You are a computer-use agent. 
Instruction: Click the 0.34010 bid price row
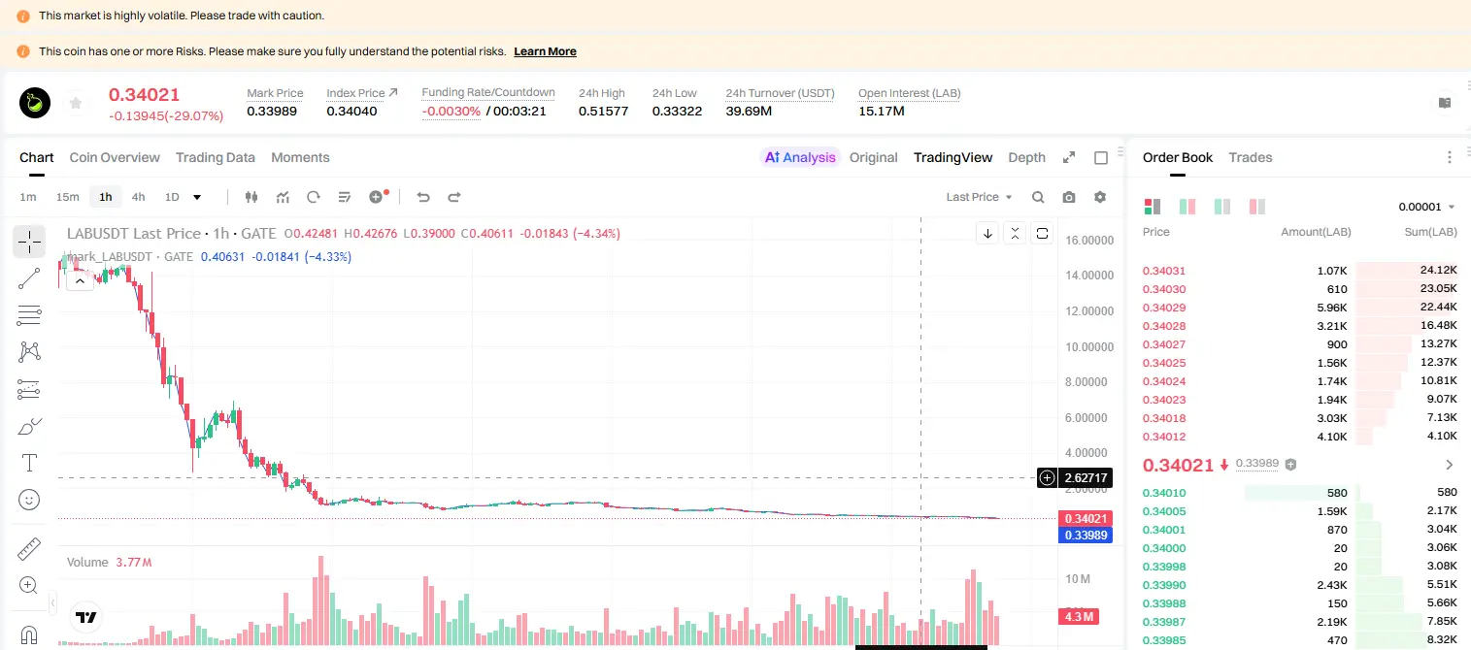(1300, 493)
